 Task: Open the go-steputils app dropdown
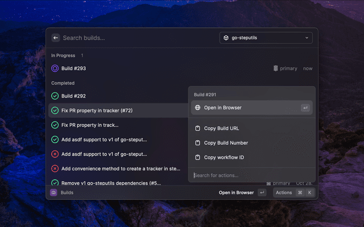(x=266, y=38)
